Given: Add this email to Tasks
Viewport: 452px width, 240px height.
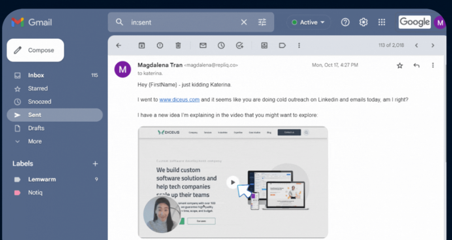Looking at the screenshot, I should [240, 46].
